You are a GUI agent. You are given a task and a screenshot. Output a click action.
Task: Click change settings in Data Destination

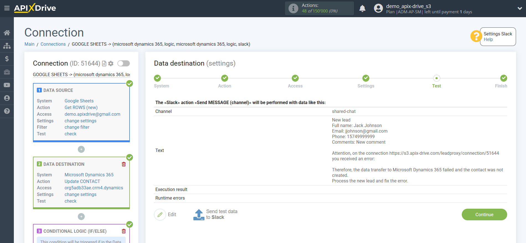(x=81, y=194)
